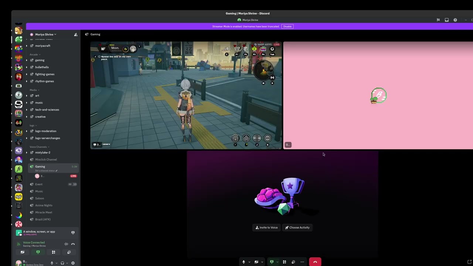The width and height of the screenshot is (473, 266).
Task: Click the invite people icon beside Moriya Shrine
Action: click(x=76, y=34)
